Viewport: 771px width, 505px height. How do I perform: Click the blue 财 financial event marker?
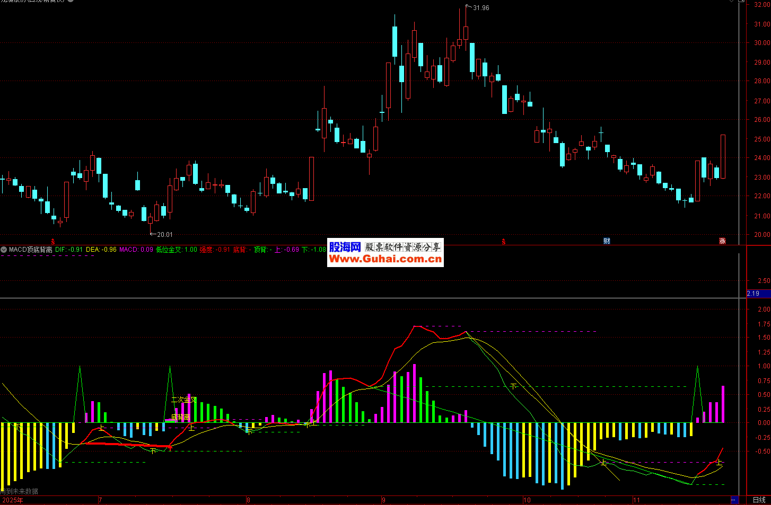607,241
